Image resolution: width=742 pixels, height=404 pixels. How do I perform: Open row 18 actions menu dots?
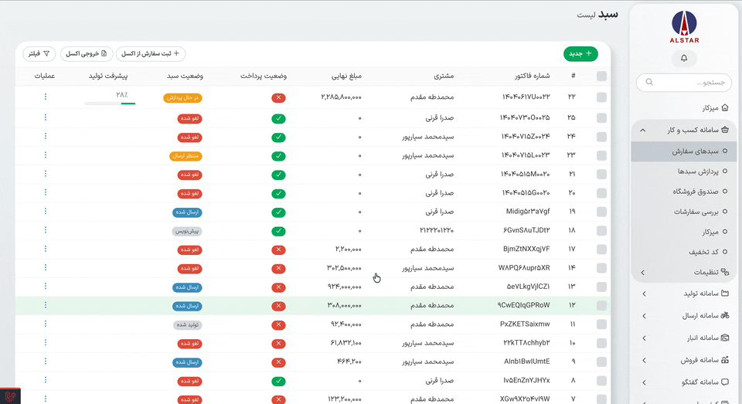pyautogui.click(x=46, y=230)
